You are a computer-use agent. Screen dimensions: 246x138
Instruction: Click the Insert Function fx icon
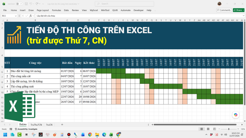31,16
